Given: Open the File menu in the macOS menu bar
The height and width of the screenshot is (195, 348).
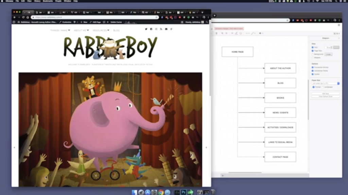Looking at the screenshot, I should pos(17,1).
